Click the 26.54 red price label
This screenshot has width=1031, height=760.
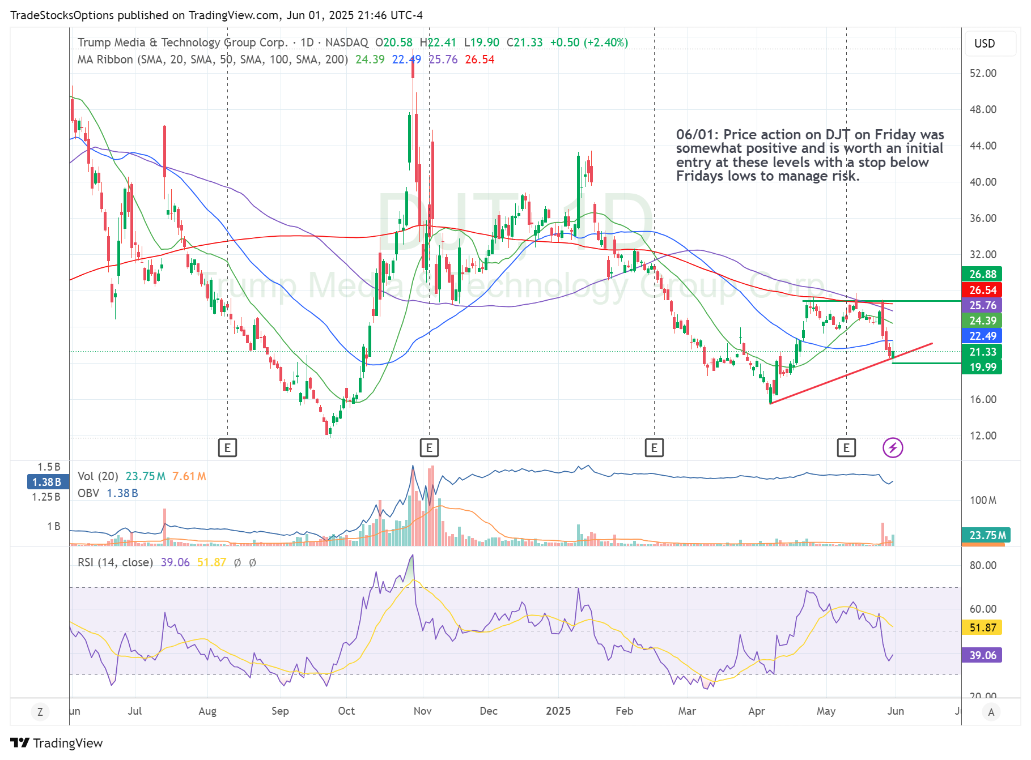(x=982, y=290)
